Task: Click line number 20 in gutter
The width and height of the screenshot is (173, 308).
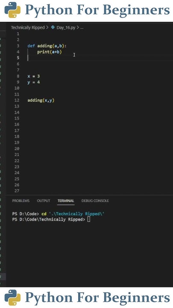Action: pyautogui.click(x=17, y=149)
